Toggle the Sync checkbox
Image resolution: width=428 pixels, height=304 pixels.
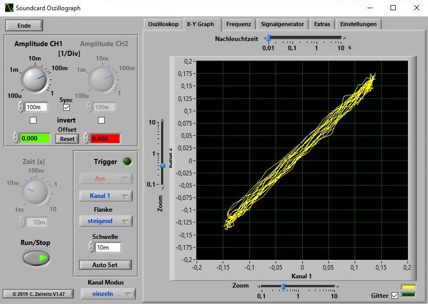coord(66,108)
